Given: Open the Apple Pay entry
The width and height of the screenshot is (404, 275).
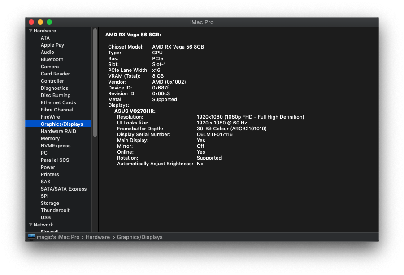Looking at the screenshot, I should coord(52,45).
